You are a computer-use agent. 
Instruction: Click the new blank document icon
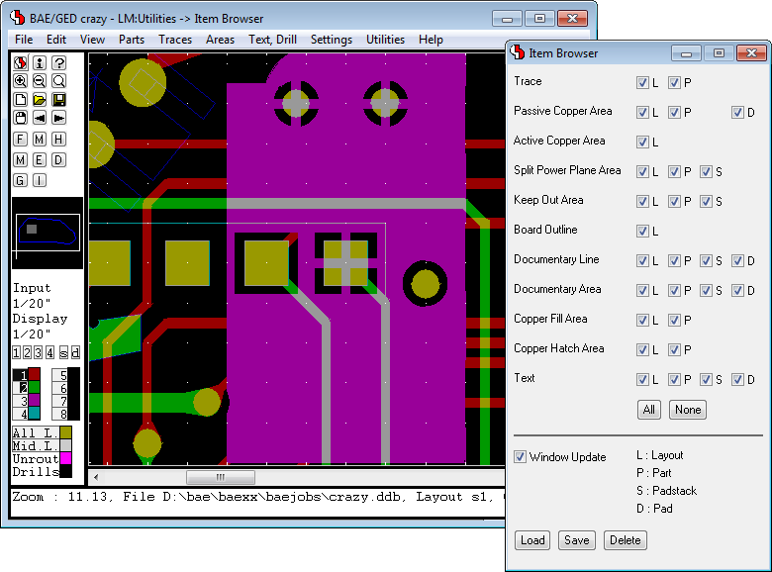click(20, 100)
